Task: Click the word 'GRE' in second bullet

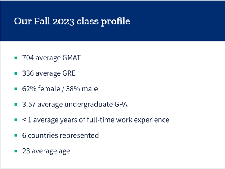Action: 69,73
